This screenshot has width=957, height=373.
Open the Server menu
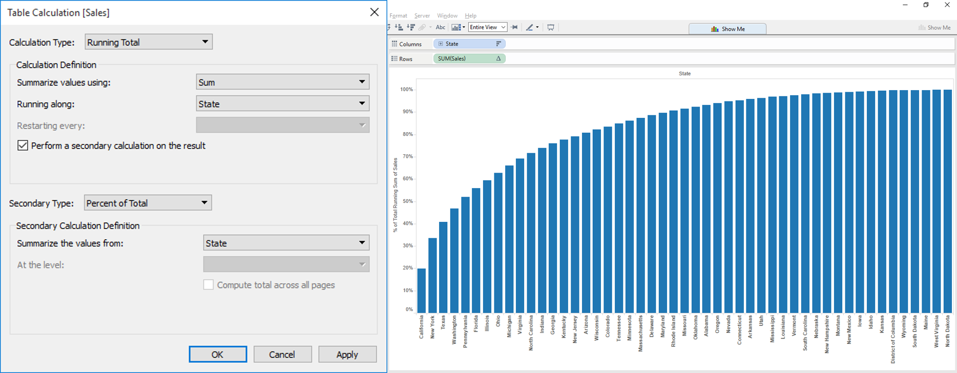[422, 16]
